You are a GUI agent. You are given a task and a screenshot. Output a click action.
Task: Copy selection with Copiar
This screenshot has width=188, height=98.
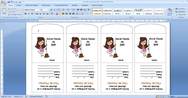[x=11, y=12]
